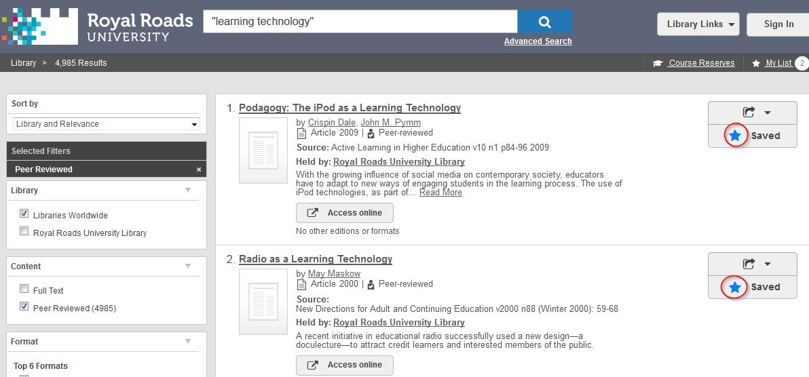
Task: Click author link John M. Pymm
Action: tap(390, 122)
